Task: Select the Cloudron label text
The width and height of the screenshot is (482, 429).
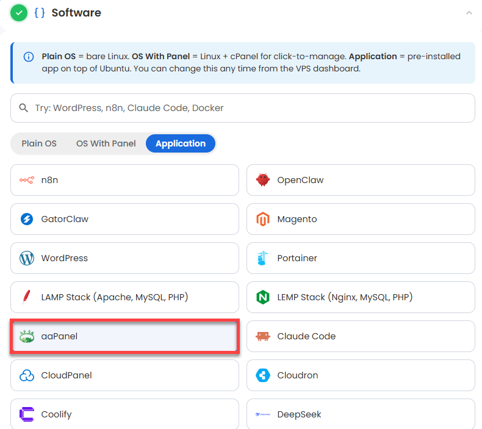Action: pyautogui.click(x=298, y=375)
